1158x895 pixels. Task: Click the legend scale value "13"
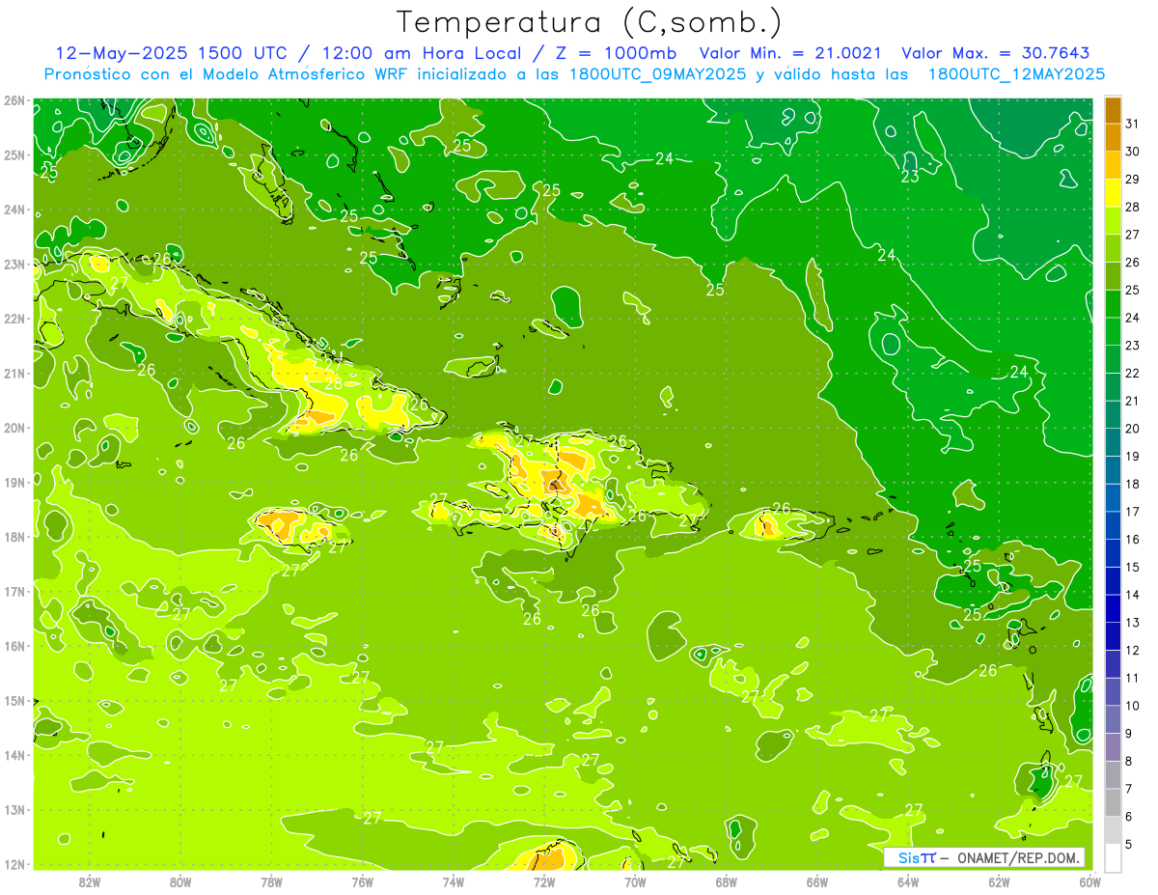pyautogui.click(x=1133, y=623)
